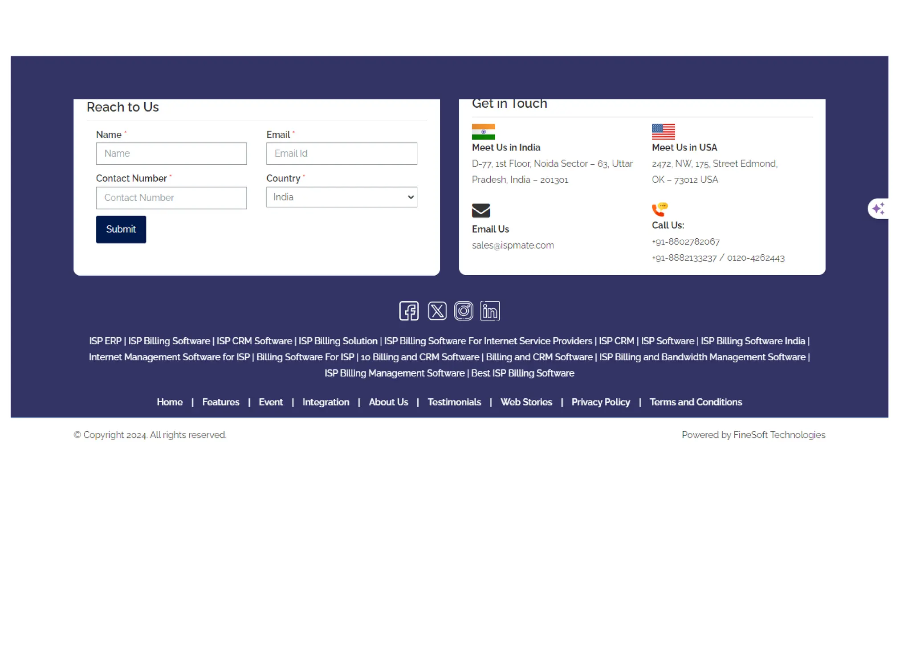
Task: Go to Features in footer menu
Action: tap(220, 402)
